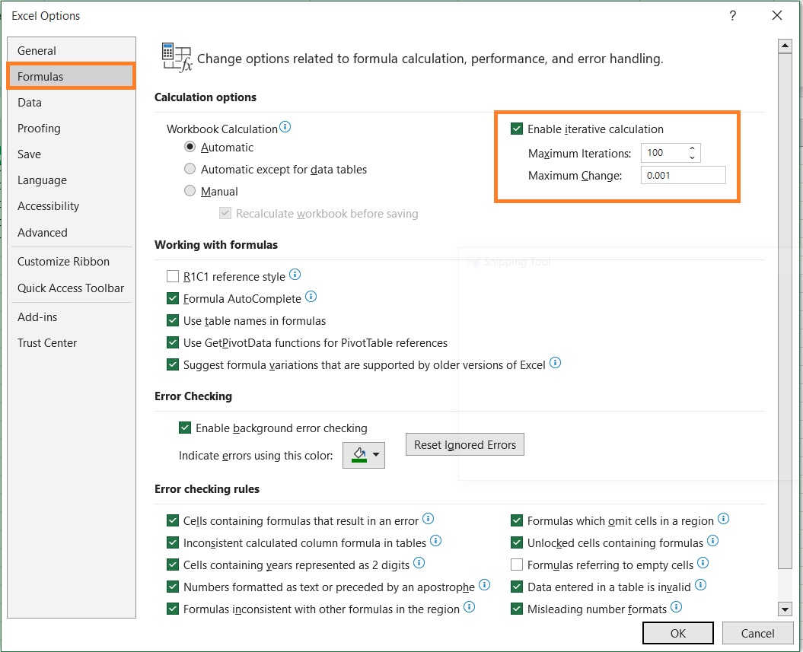Close the Excel Options dialog
This screenshot has height=652, width=803.
(777, 16)
